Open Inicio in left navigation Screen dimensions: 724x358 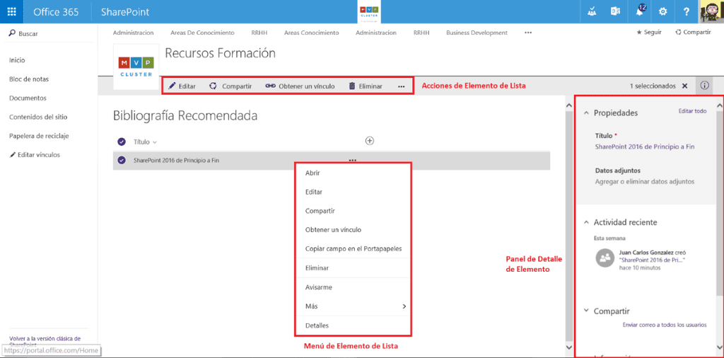[x=17, y=60]
